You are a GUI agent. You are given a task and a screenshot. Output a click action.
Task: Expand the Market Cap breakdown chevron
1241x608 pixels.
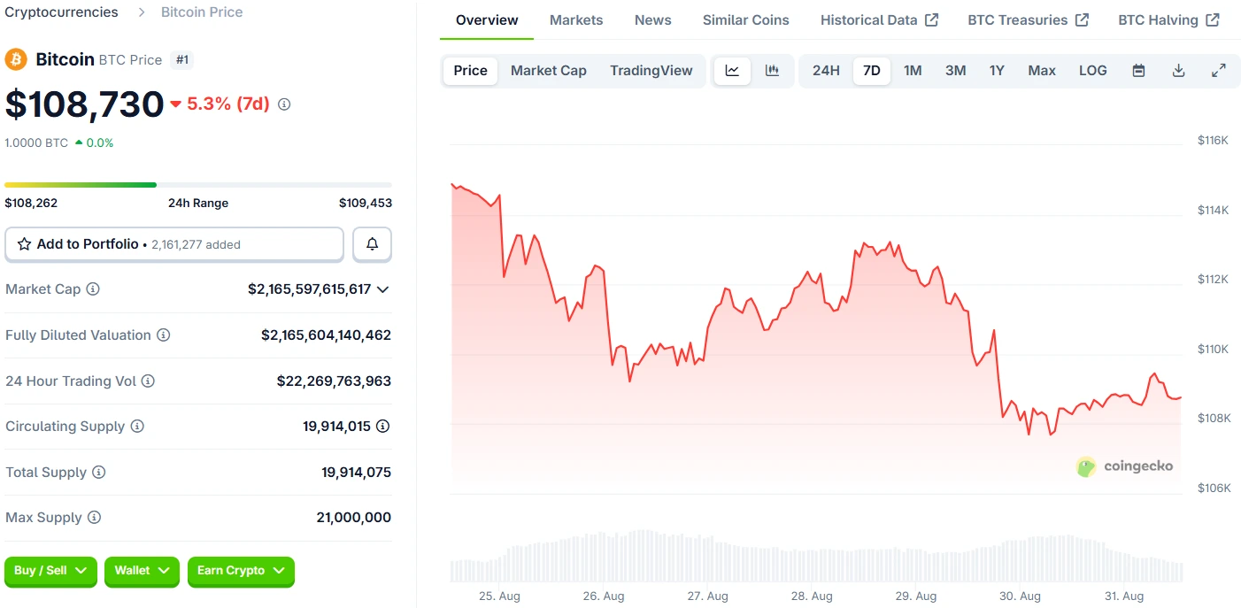383,289
